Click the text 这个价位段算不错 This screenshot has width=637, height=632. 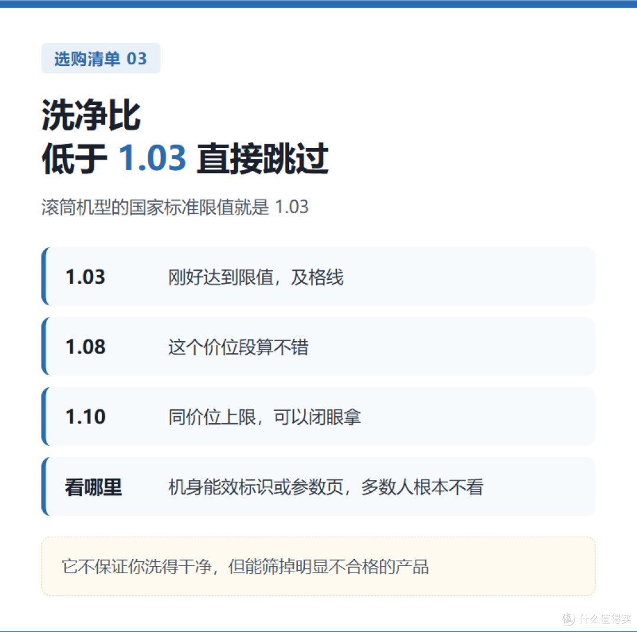point(238,348)
